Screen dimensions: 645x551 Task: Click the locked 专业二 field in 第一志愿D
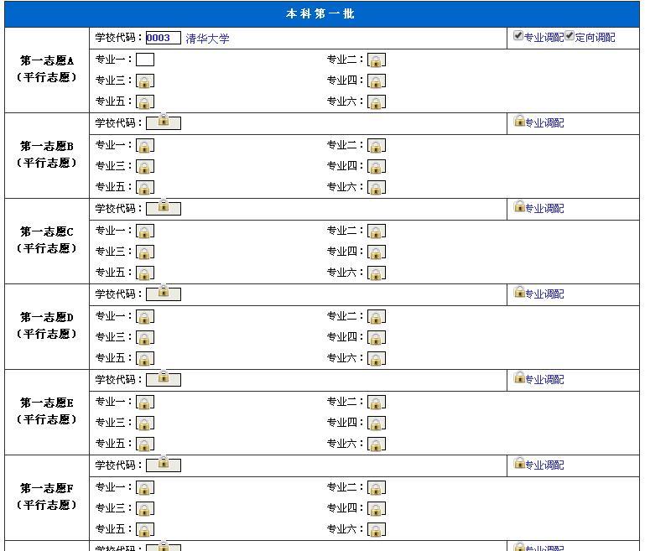(x=377, y=317)
